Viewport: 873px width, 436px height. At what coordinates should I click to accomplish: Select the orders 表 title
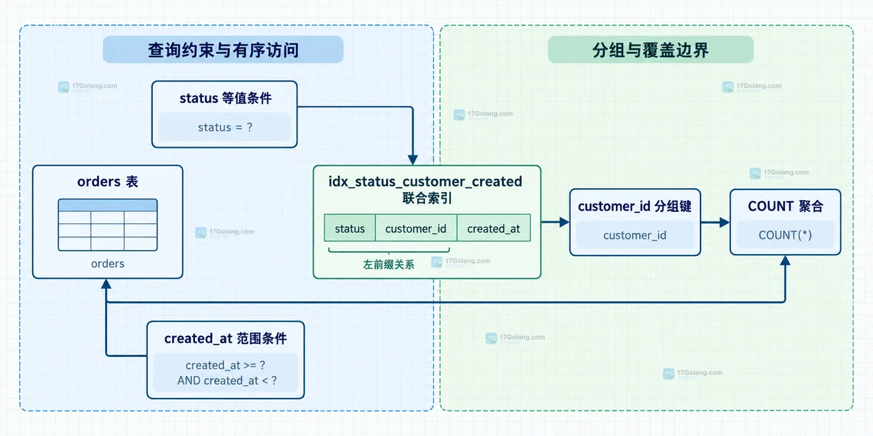tap(108, 182)
